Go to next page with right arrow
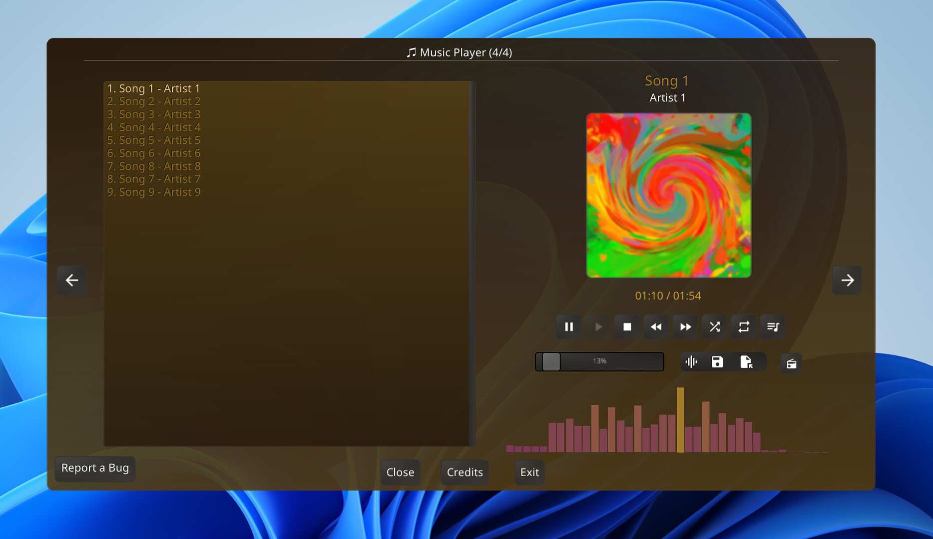 click(847, 280)
